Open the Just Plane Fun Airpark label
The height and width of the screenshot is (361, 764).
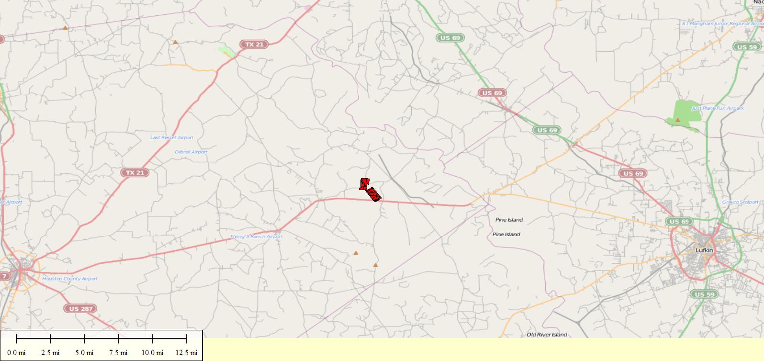[718, 108]
